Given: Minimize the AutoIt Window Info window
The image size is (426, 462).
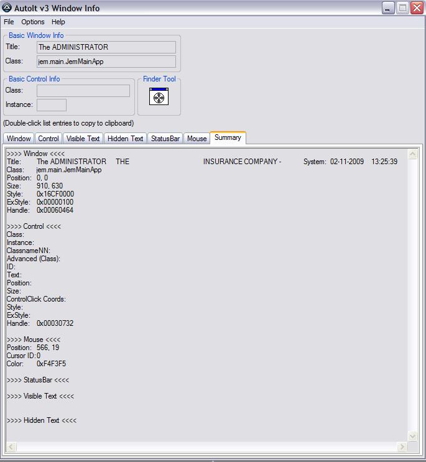Looking at the screenshot, I should click(387, 8).
